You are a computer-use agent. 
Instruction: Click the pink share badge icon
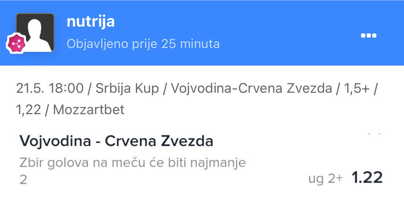point(16,44)
